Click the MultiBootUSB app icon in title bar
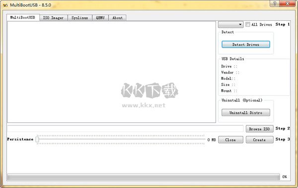 [5, 5]
